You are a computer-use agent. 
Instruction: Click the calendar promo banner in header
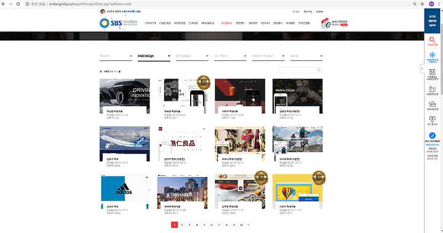335,23
